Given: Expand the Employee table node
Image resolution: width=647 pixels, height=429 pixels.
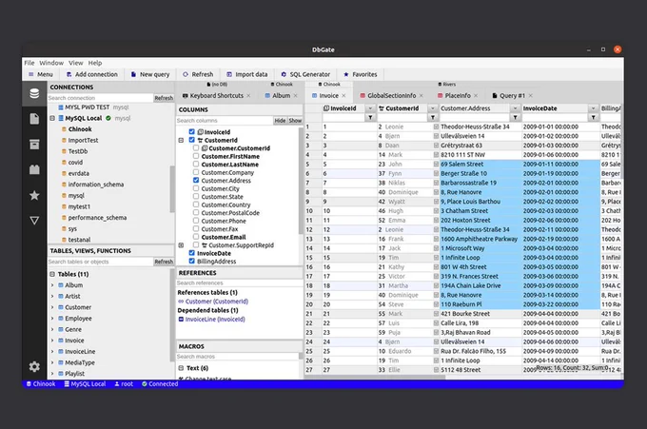Looking at the screenshot, I should click(52, 319).
